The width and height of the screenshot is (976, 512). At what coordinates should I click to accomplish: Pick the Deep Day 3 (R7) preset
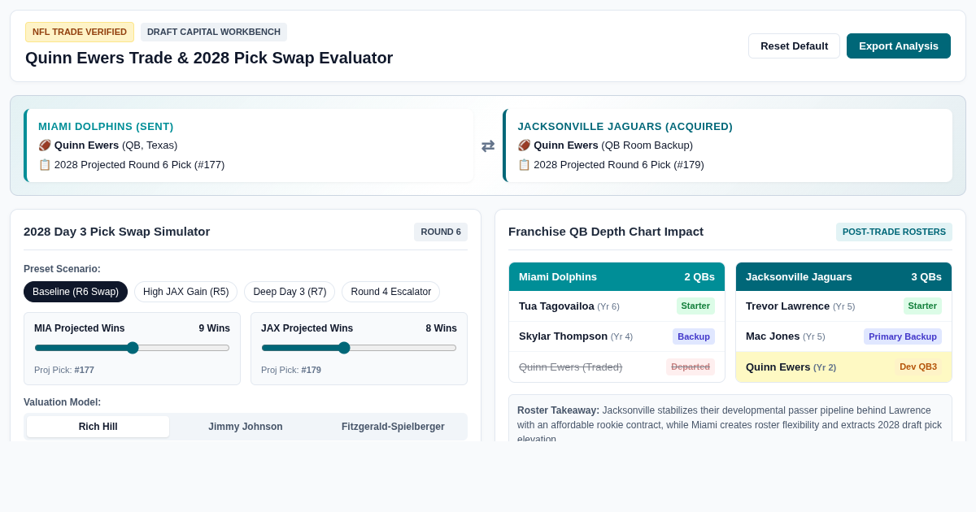click(x=290, y=292)
